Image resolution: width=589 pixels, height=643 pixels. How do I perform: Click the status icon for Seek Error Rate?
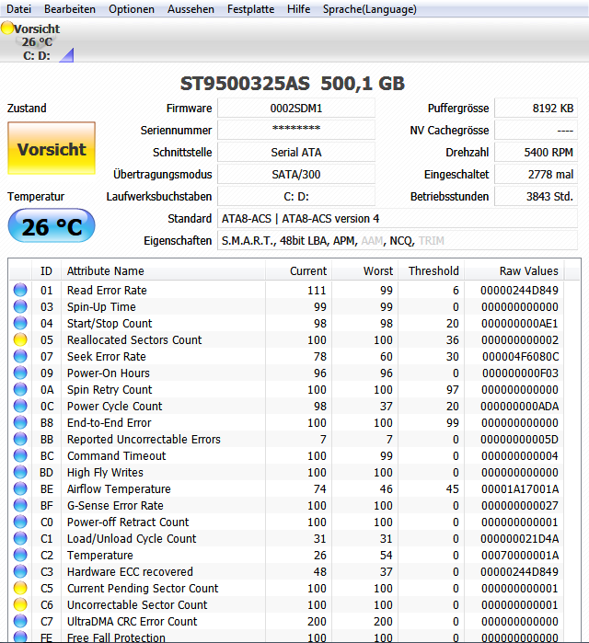[x=20, y=356]
